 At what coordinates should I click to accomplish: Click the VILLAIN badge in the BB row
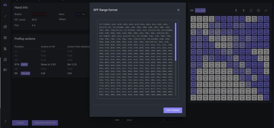25,73
